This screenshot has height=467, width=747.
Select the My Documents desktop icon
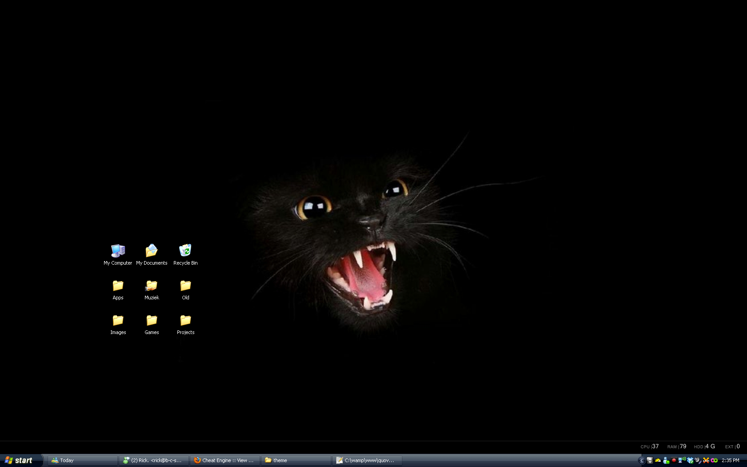coord(152,254)
